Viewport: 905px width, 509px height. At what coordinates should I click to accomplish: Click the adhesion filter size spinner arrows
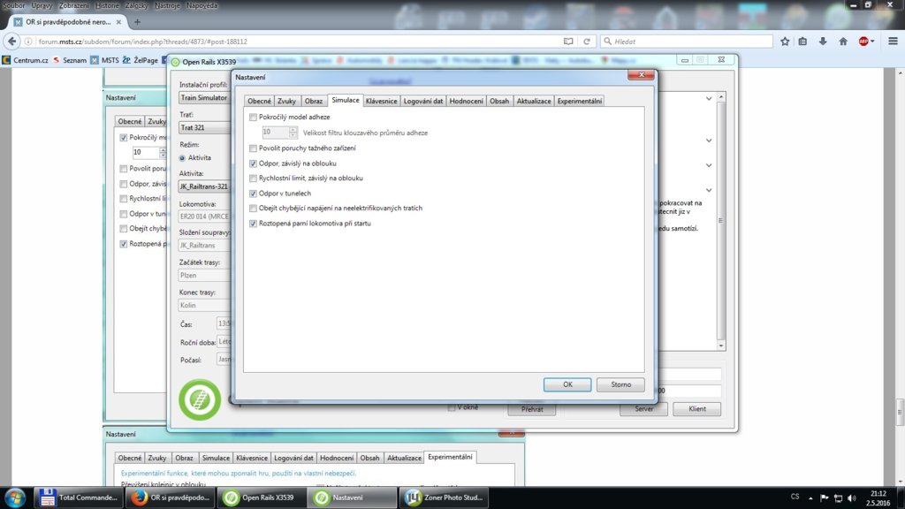(x=293, y=133)
